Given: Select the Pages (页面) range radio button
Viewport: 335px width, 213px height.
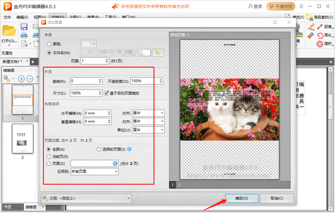Looking at the screenshot, I should click(x=49, y=163).
